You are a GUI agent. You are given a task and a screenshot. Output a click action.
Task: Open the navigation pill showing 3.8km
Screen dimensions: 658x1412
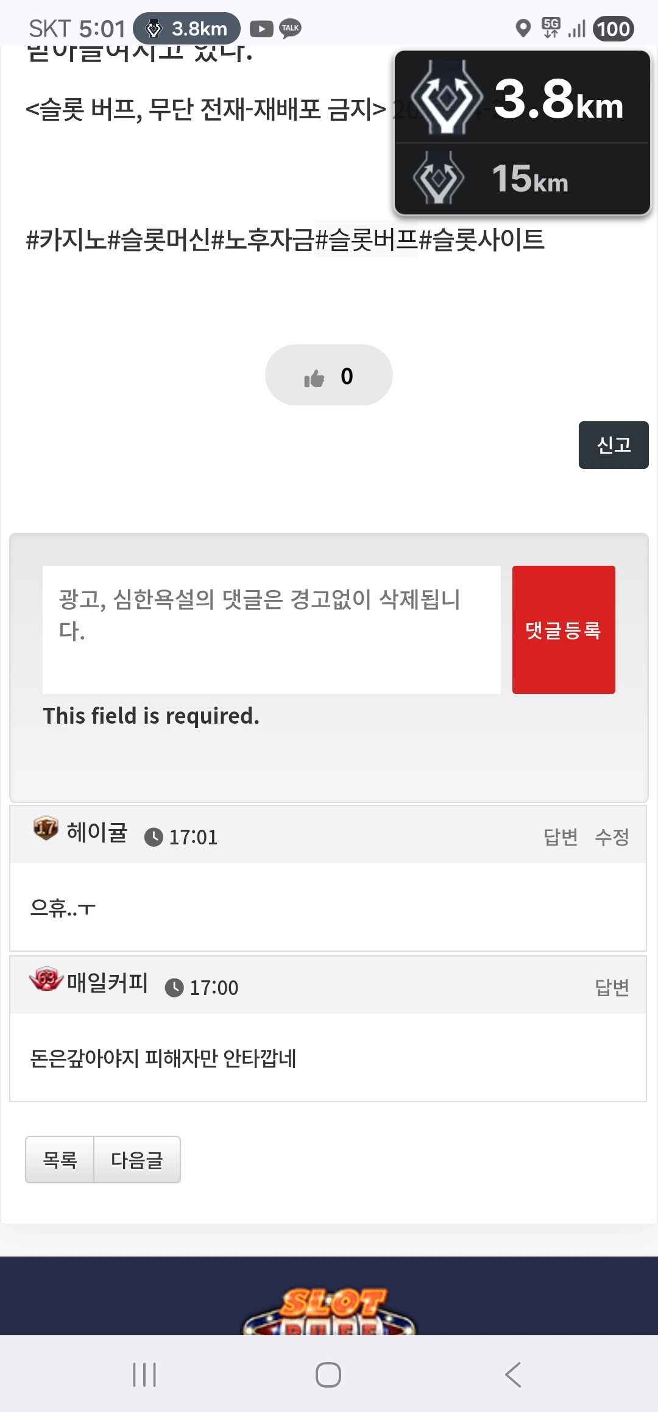[x=186, y=29]
